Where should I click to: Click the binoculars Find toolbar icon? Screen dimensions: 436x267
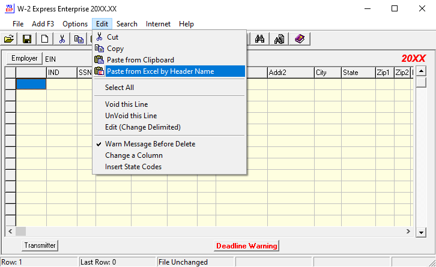(x=261, y=39)
